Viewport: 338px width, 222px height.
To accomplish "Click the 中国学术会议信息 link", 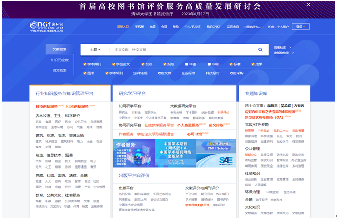I will [130, 205].
